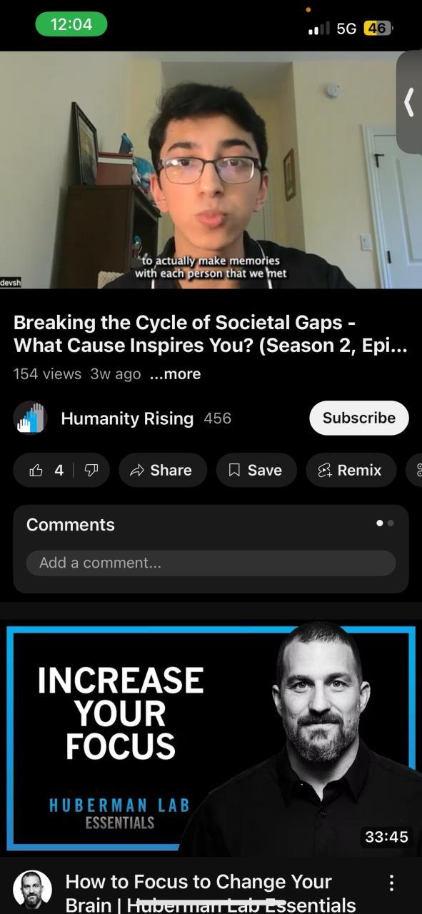Expand description with ...more

(176, 374)
